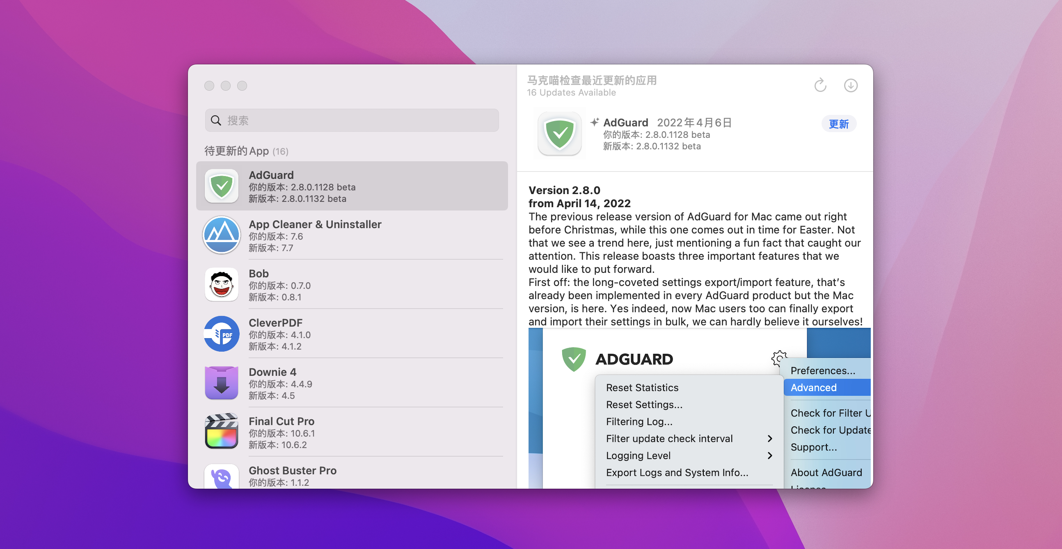Click the sparkle icon beside AdGuard title
Screen dimensions: 1062x549
click(x=594, y=122)
